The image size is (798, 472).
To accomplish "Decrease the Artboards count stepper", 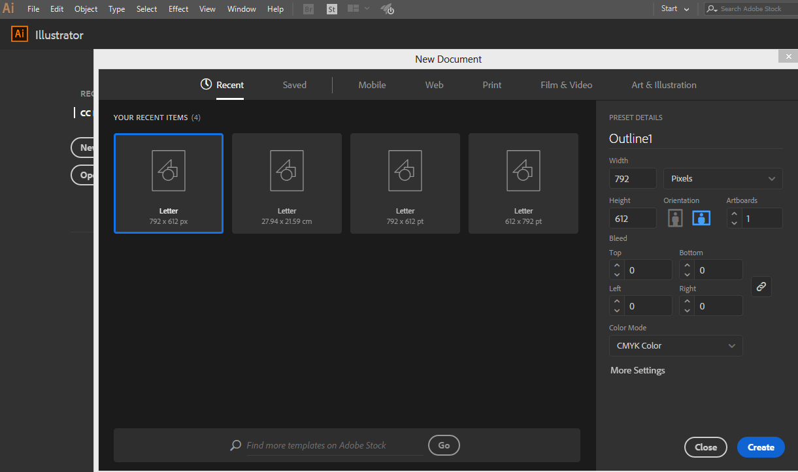I will [x=734, y=223].
